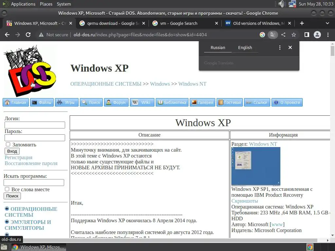Open the Библиотека nav button
Image resolution: width=335 pixels, height=251 pixels.
pos(172,102)
